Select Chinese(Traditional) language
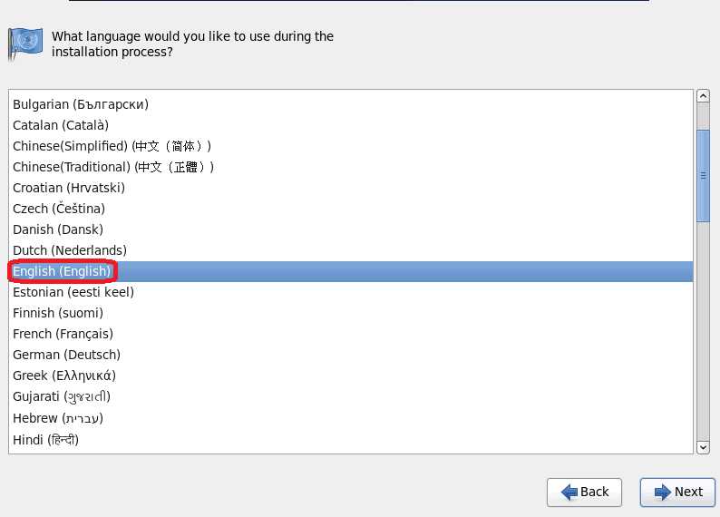Viewport: 720px width, 517px height. (350, 167)
